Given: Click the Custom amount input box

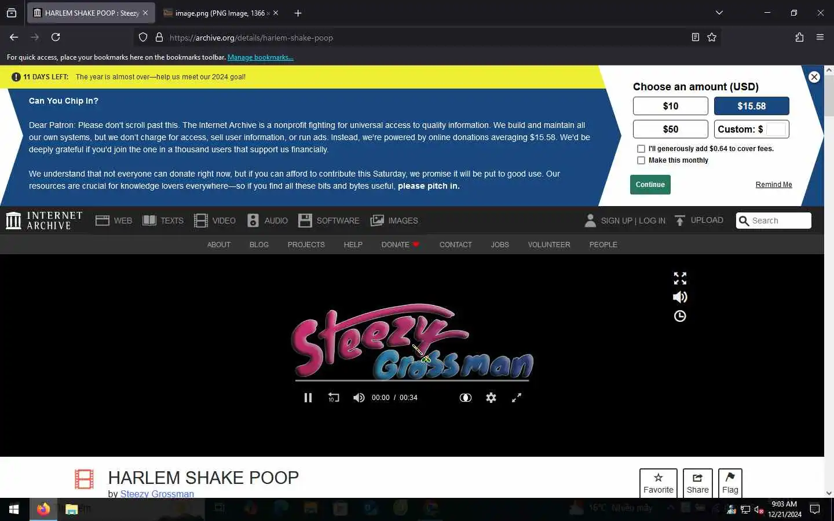Looking at the screenshot, I should pos(776,129).
